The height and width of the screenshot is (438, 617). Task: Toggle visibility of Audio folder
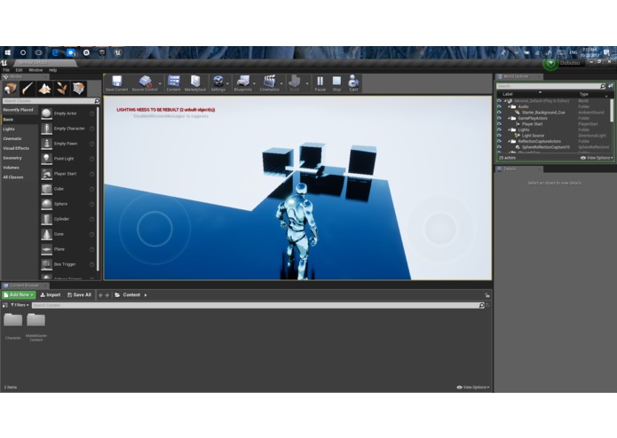(499, 106)
